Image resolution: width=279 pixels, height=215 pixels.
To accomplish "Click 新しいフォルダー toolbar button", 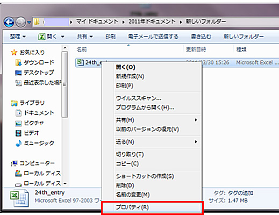I will [x=244, y=37].
